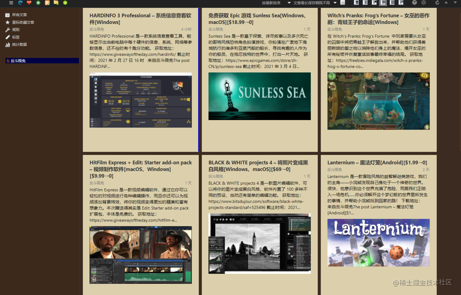Select the 反斗限免 feed in sidebar
Image resolution: width=461 pixels, height=295 pixels.
(42, 61)
